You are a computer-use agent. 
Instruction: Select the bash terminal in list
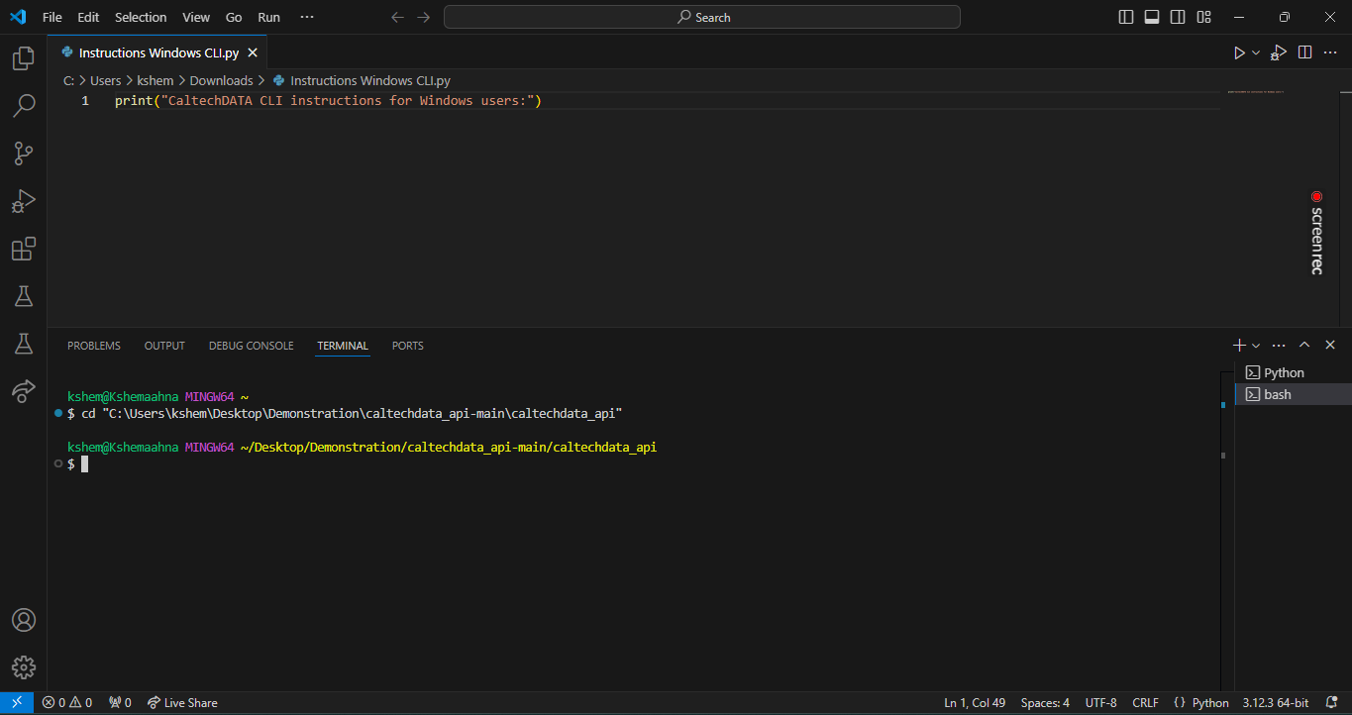tap(1293, 394)
